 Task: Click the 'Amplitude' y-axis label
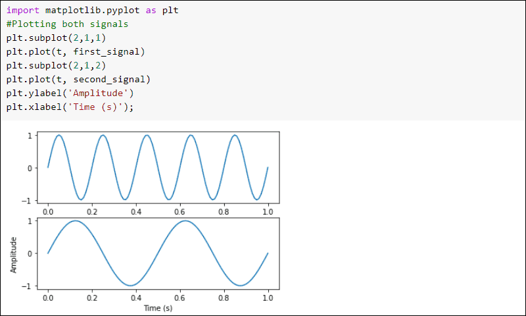coord(13,255)
